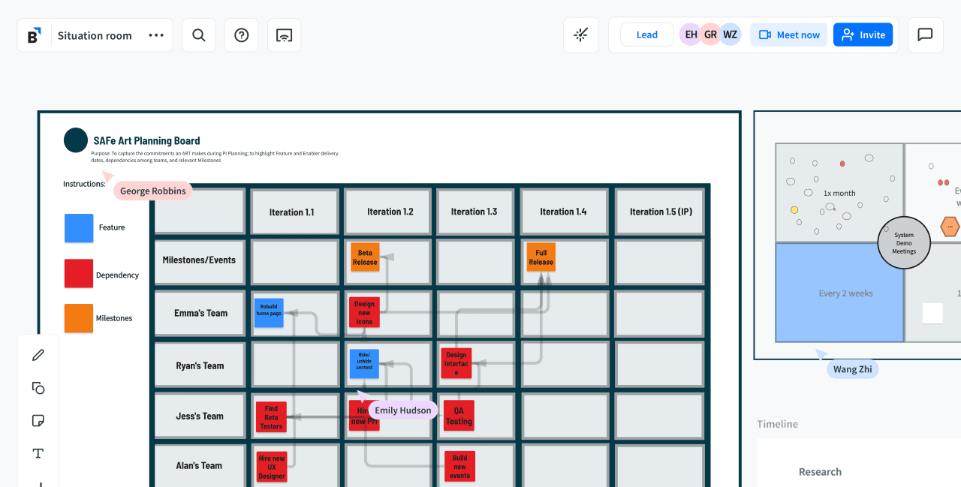Open the Sticky note tool
961x487 pixels.
click(38, 420)
